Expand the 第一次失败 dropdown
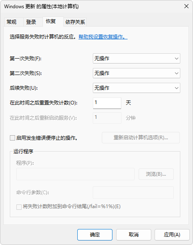This screenshot has width=193, height=245. pos(137,59)
